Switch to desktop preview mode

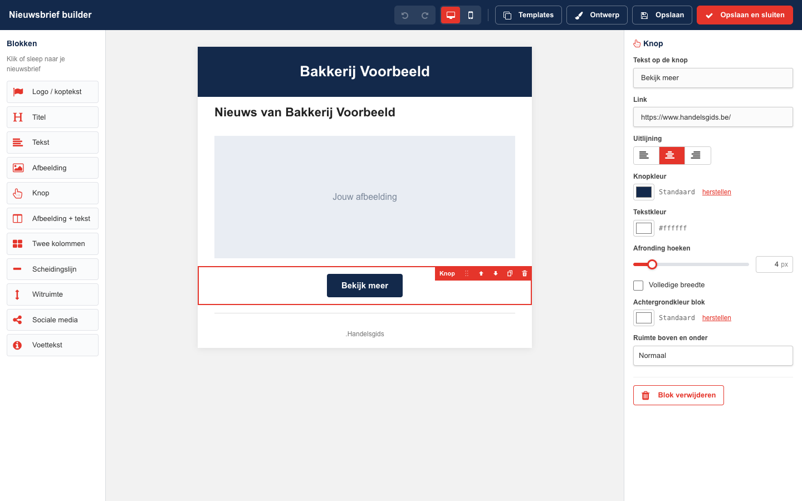[451, 15]
